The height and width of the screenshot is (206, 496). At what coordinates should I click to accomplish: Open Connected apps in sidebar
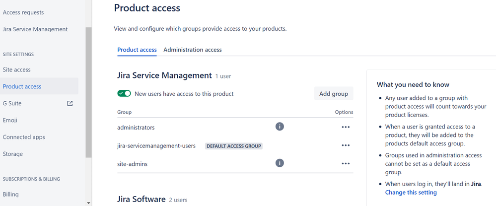click(x=24, y=137)
